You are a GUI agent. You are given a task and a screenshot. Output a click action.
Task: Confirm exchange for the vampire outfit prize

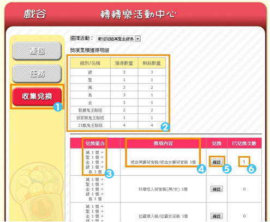(x=217, y=162)
